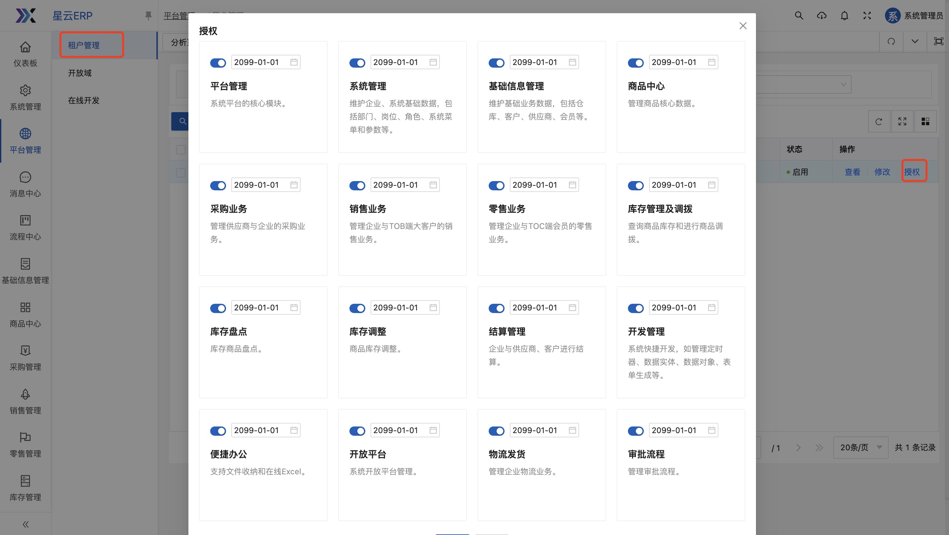Click the 查看 link in the table row
Image resolution: width=949 pixels, height=535 pixels.
pyautogui.click(x=852, y=172)
